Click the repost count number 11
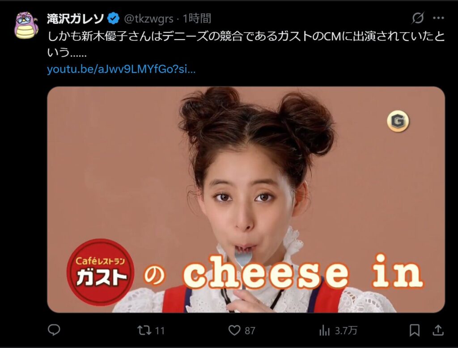Image resolution: width=458 pixels, height=348 pixels. 160,331
